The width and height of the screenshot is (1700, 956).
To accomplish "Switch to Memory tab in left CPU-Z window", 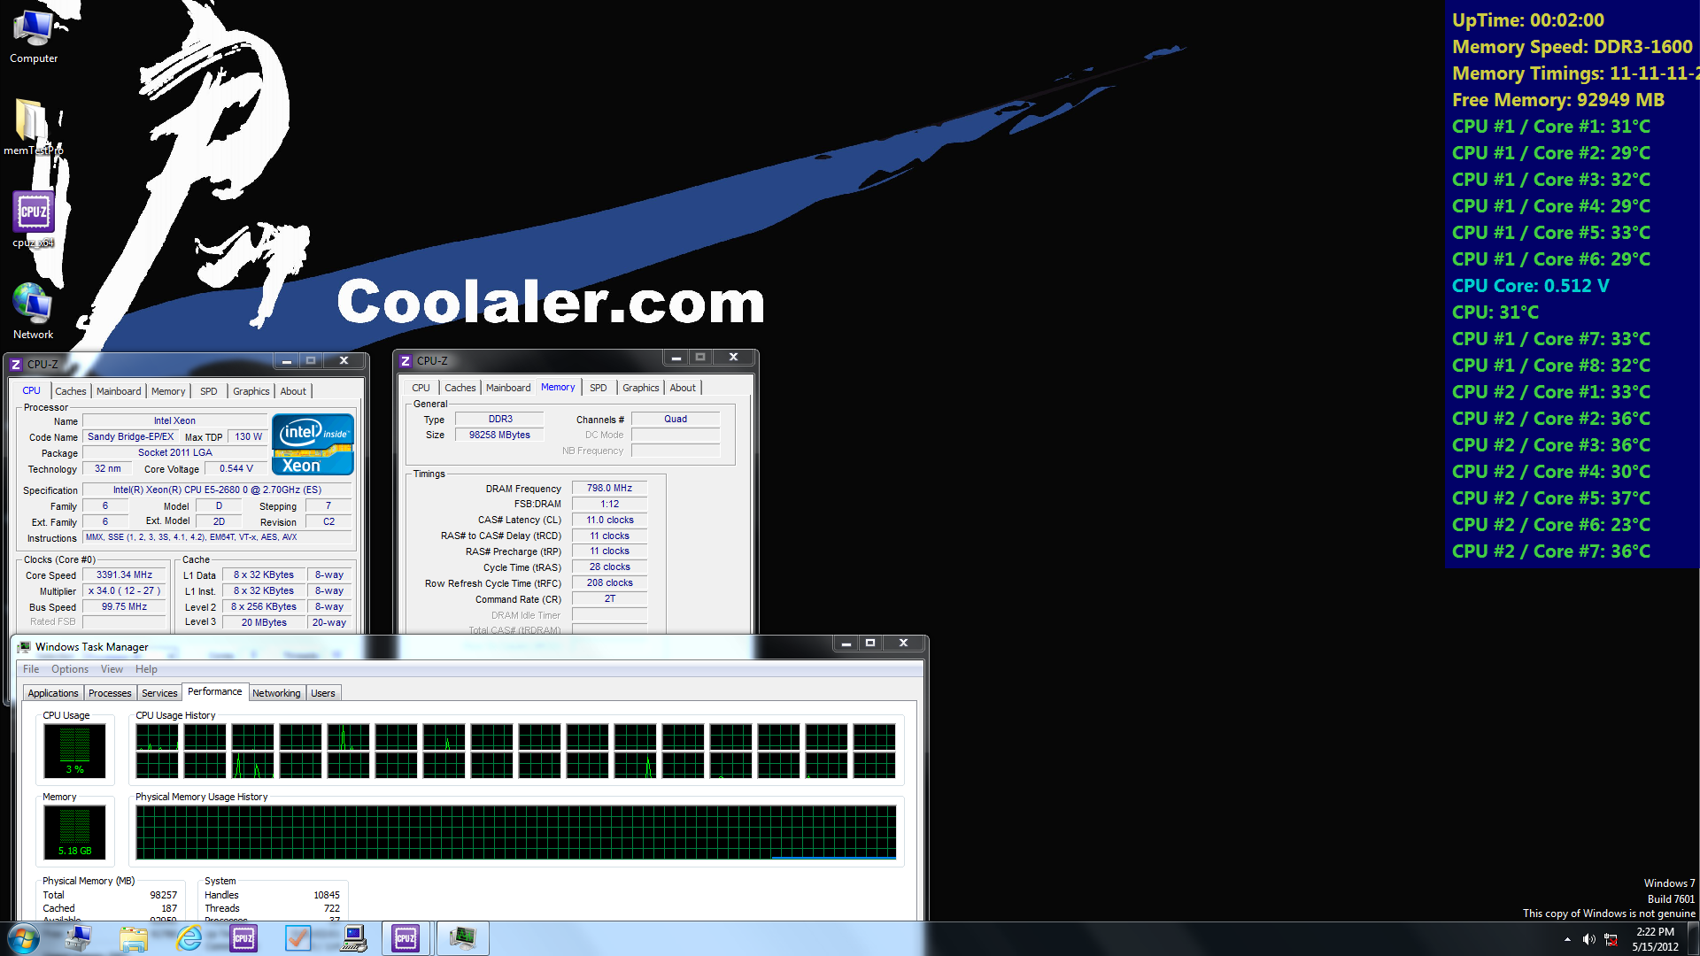I will pyautogui.click(x=168, y=391).
